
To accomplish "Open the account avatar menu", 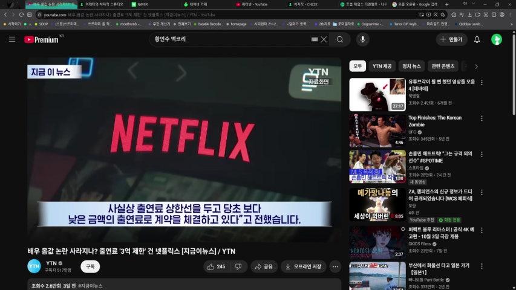I will 497,39.
